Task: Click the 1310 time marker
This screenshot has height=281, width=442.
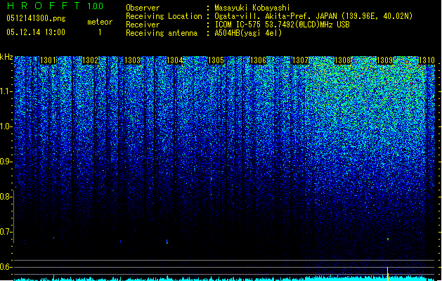Action: click(x=427, y=60)
